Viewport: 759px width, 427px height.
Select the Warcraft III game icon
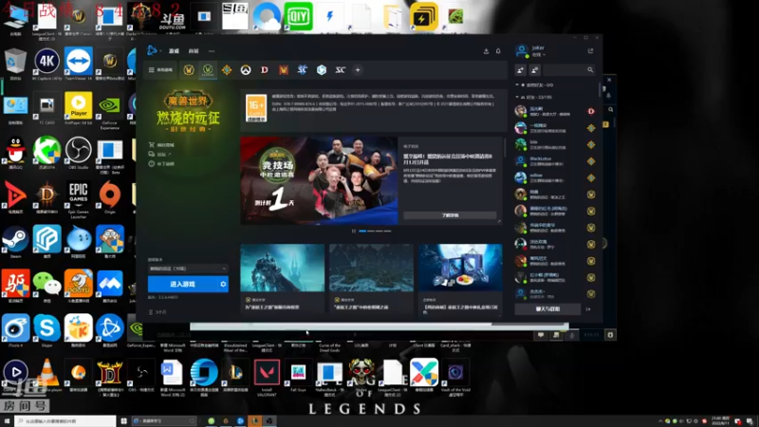[x=283, y=69]
